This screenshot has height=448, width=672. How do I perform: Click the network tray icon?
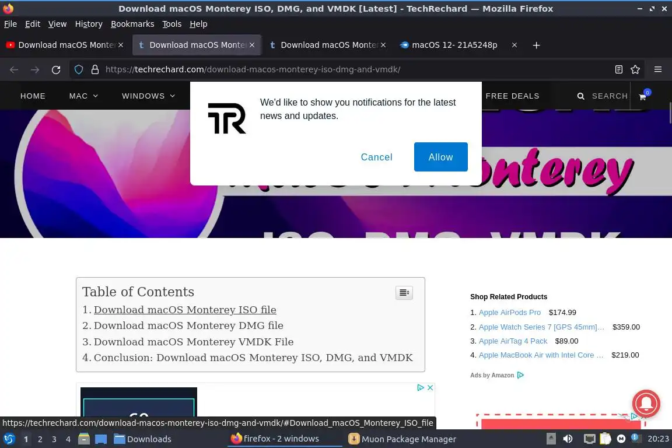(x=590, y=439)
